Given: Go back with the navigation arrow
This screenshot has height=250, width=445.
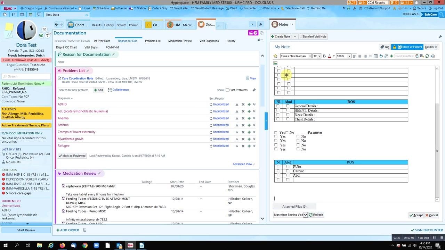Looking at the screenshot, I should pos(57,24).
